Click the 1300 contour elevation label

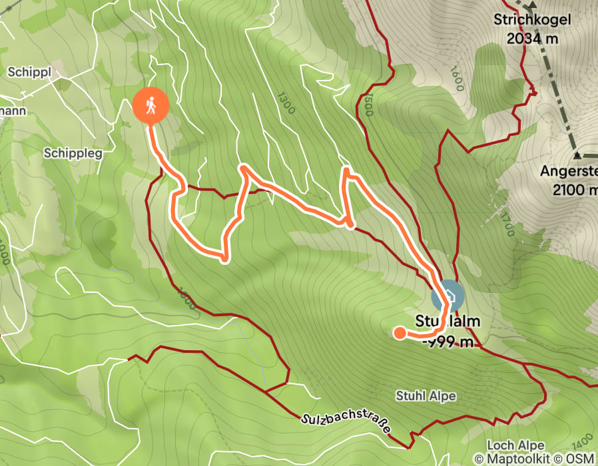click(x=286, y=103)
